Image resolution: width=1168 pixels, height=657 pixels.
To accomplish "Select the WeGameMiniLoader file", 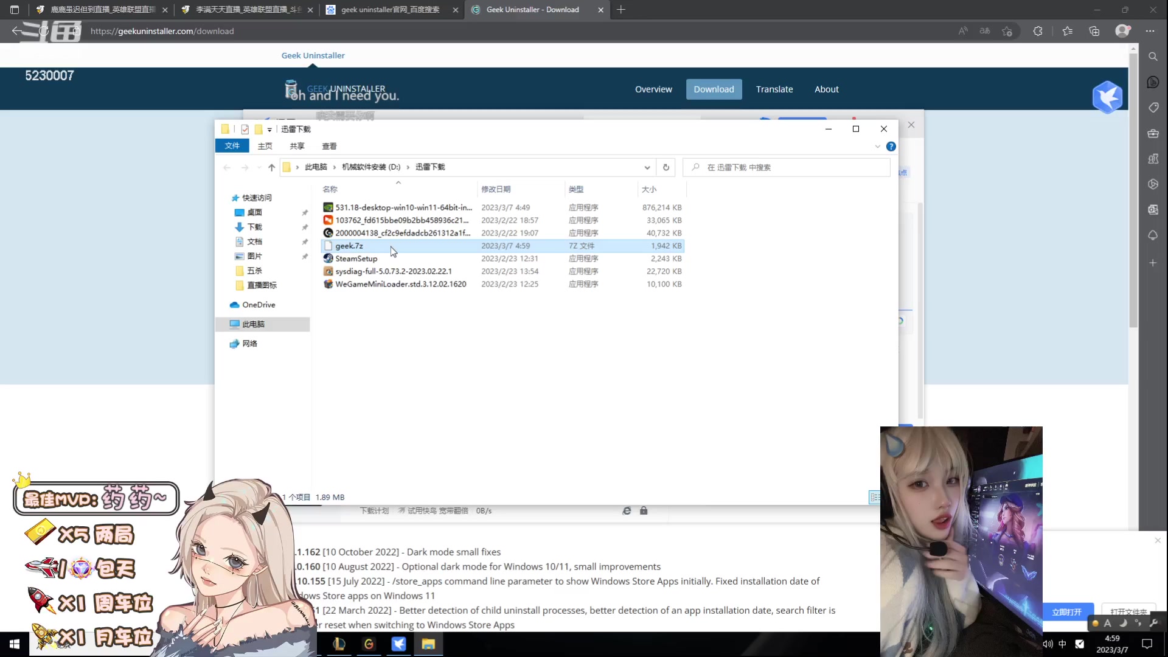I will pyautogui.click(x=502, y=284).
